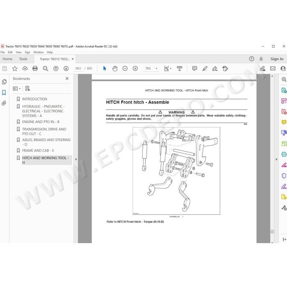Open the Window menu
The image size is (287, 287).
[39, 52]
